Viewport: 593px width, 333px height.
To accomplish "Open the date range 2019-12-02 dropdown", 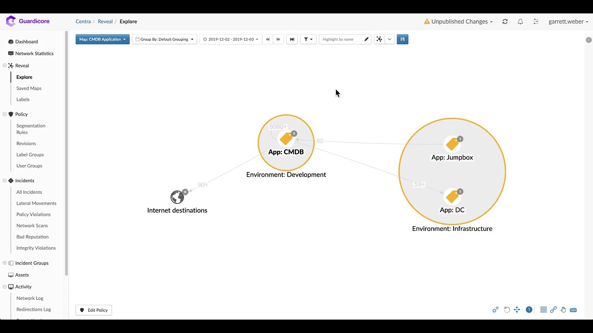I will [x=231, y=39].
